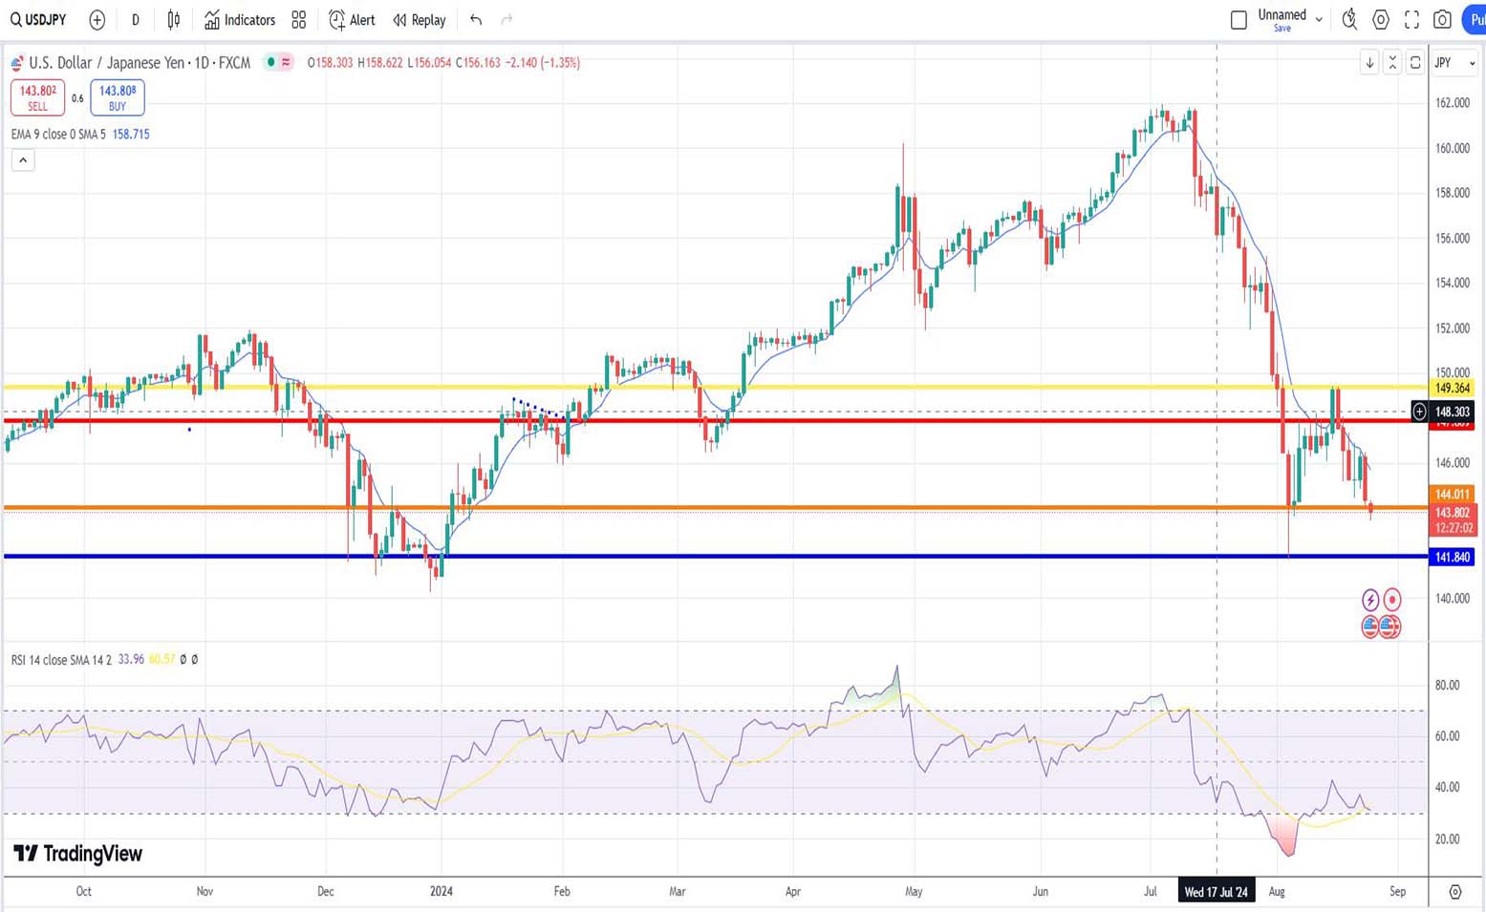
Task: Take a chart snapshot with the camera
Action: pyautogui.click(x=1443, y=19)
